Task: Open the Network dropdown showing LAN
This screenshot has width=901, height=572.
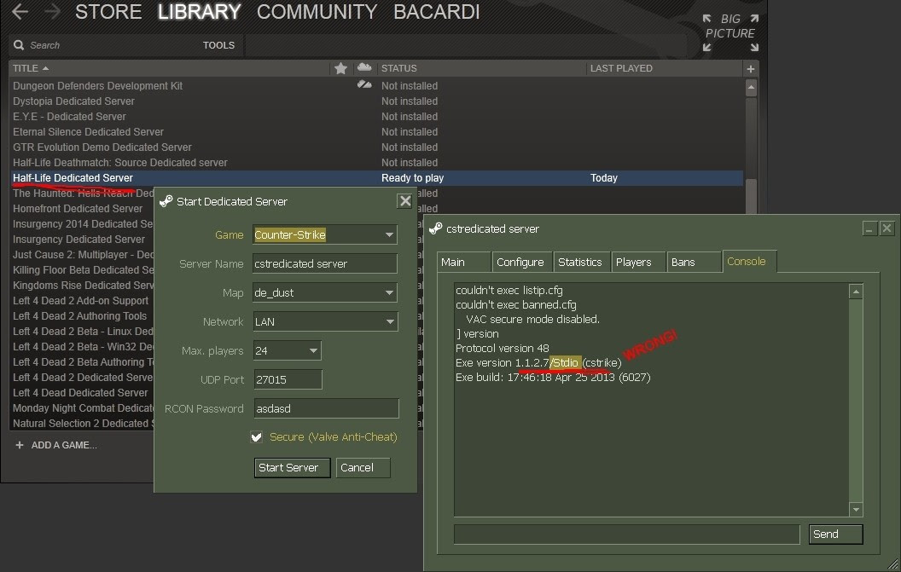Action: click(x=325, y=321)
